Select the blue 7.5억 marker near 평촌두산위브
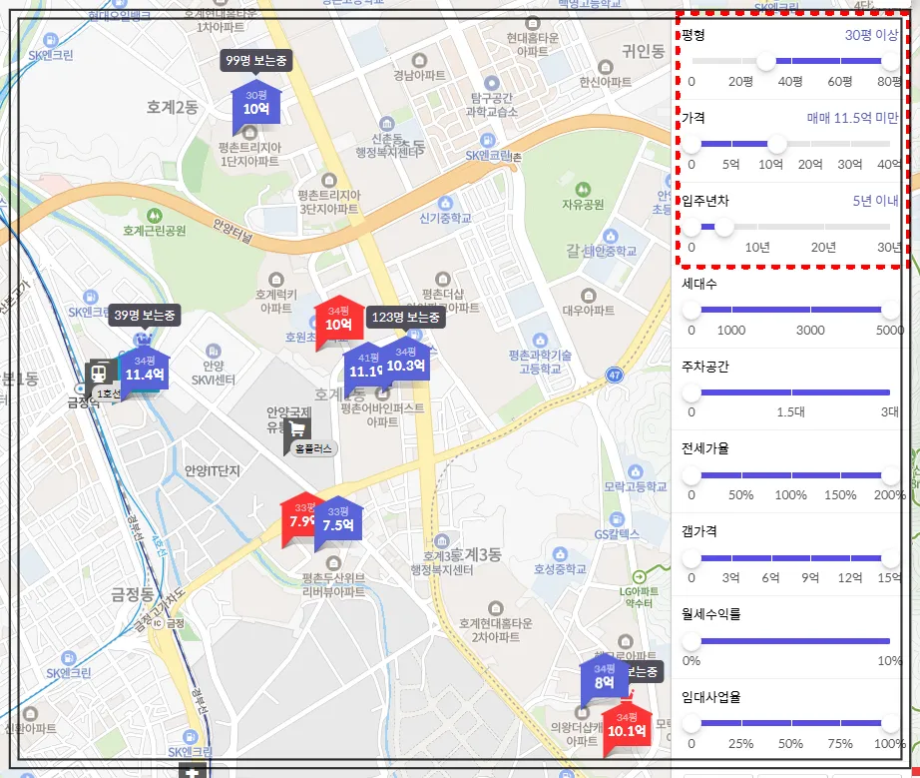 337,520
